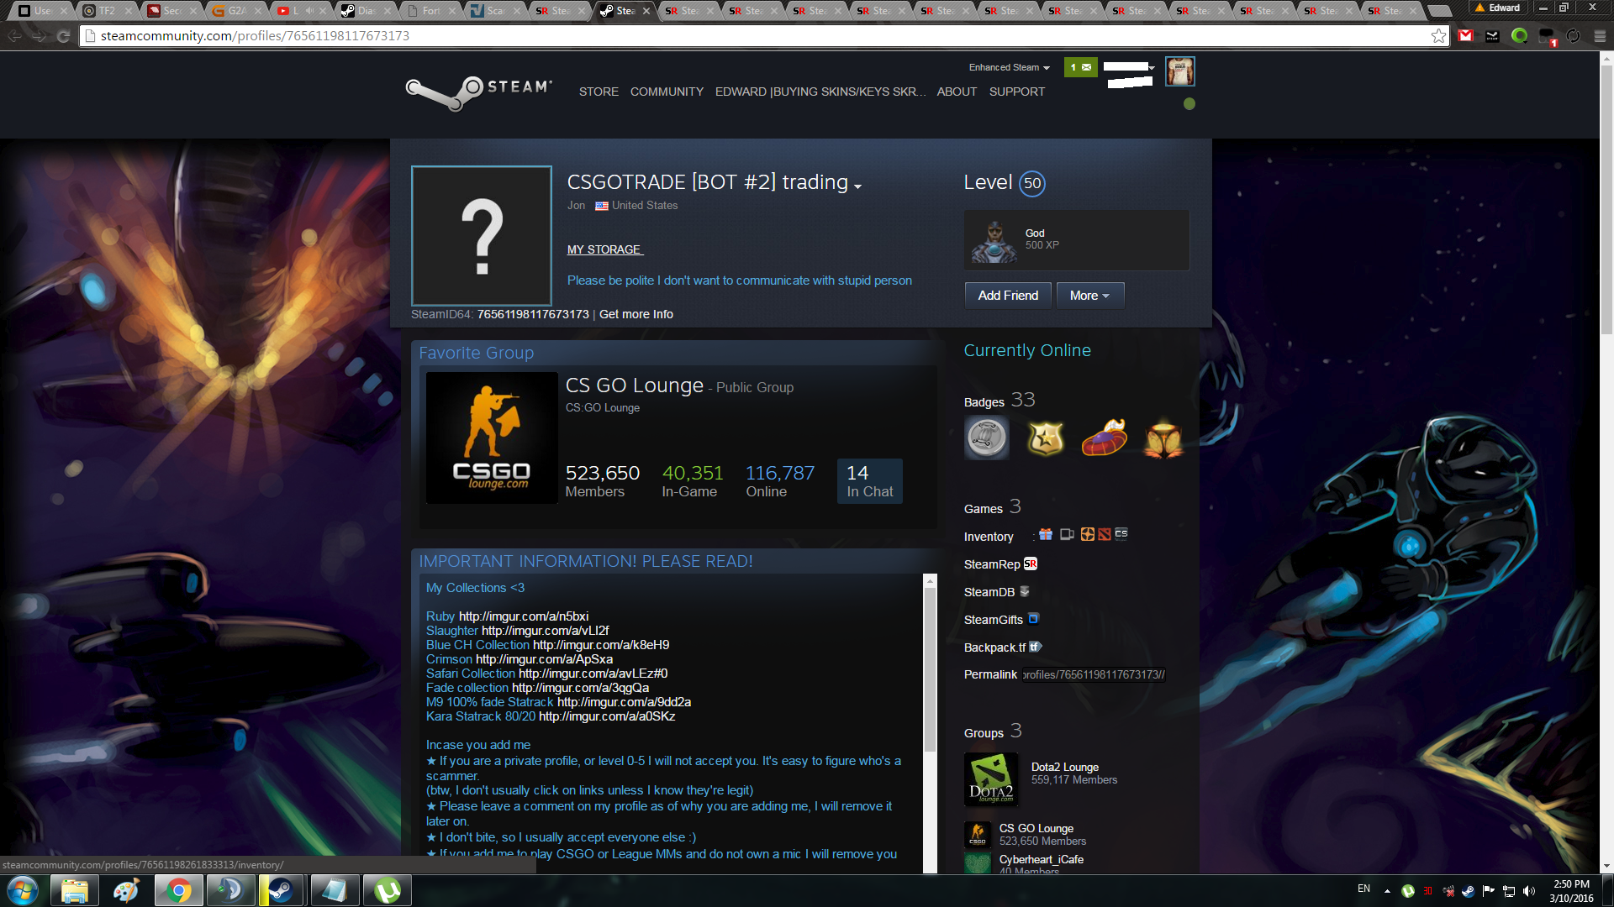
Task: Open Steam from the Windows taskbar
Action: click(281, 890)
